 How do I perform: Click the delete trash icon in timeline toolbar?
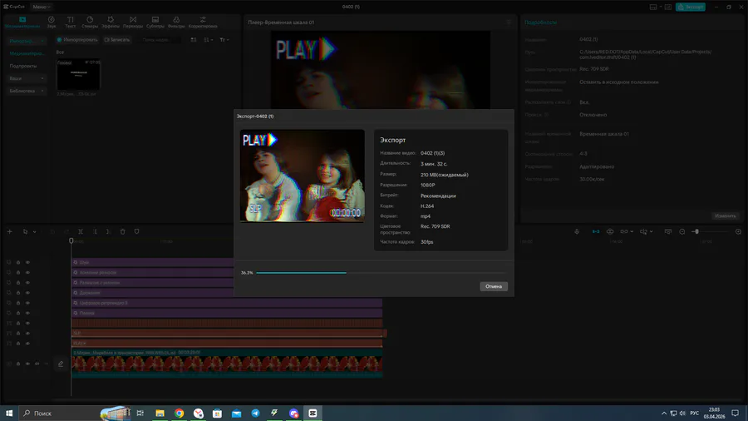(x=123, y=231)
